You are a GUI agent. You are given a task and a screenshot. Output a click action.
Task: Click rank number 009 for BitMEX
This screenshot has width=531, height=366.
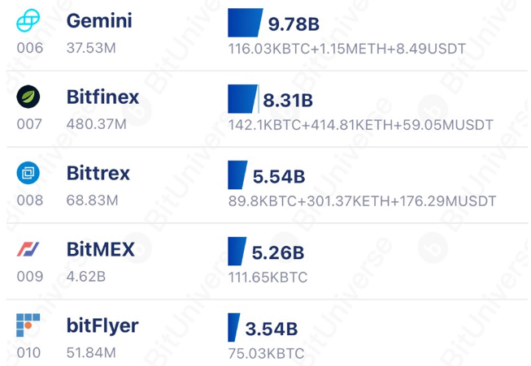(x=30, y=277)
